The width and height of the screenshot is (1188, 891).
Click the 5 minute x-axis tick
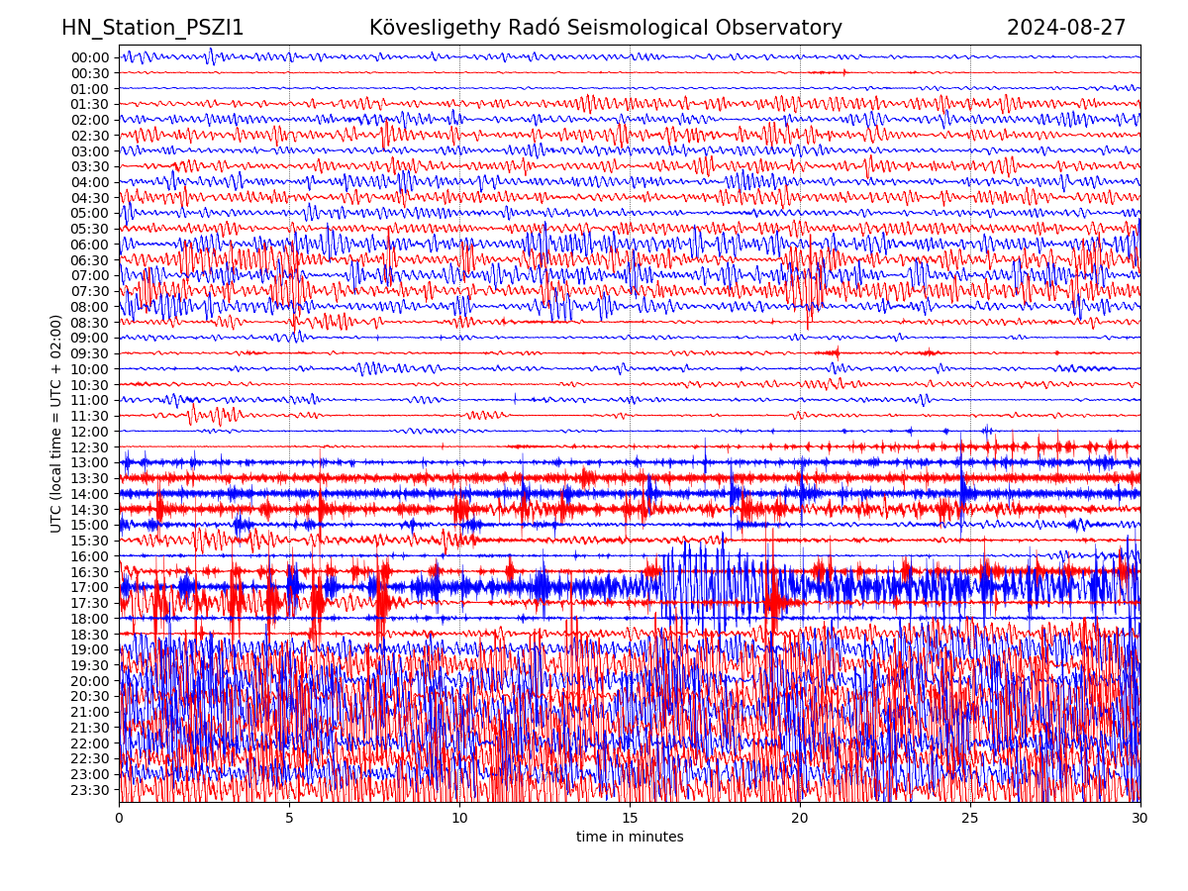(x=289, y=819)
